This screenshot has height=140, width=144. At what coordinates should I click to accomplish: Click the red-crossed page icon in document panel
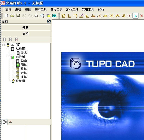[x=17, y=40]
